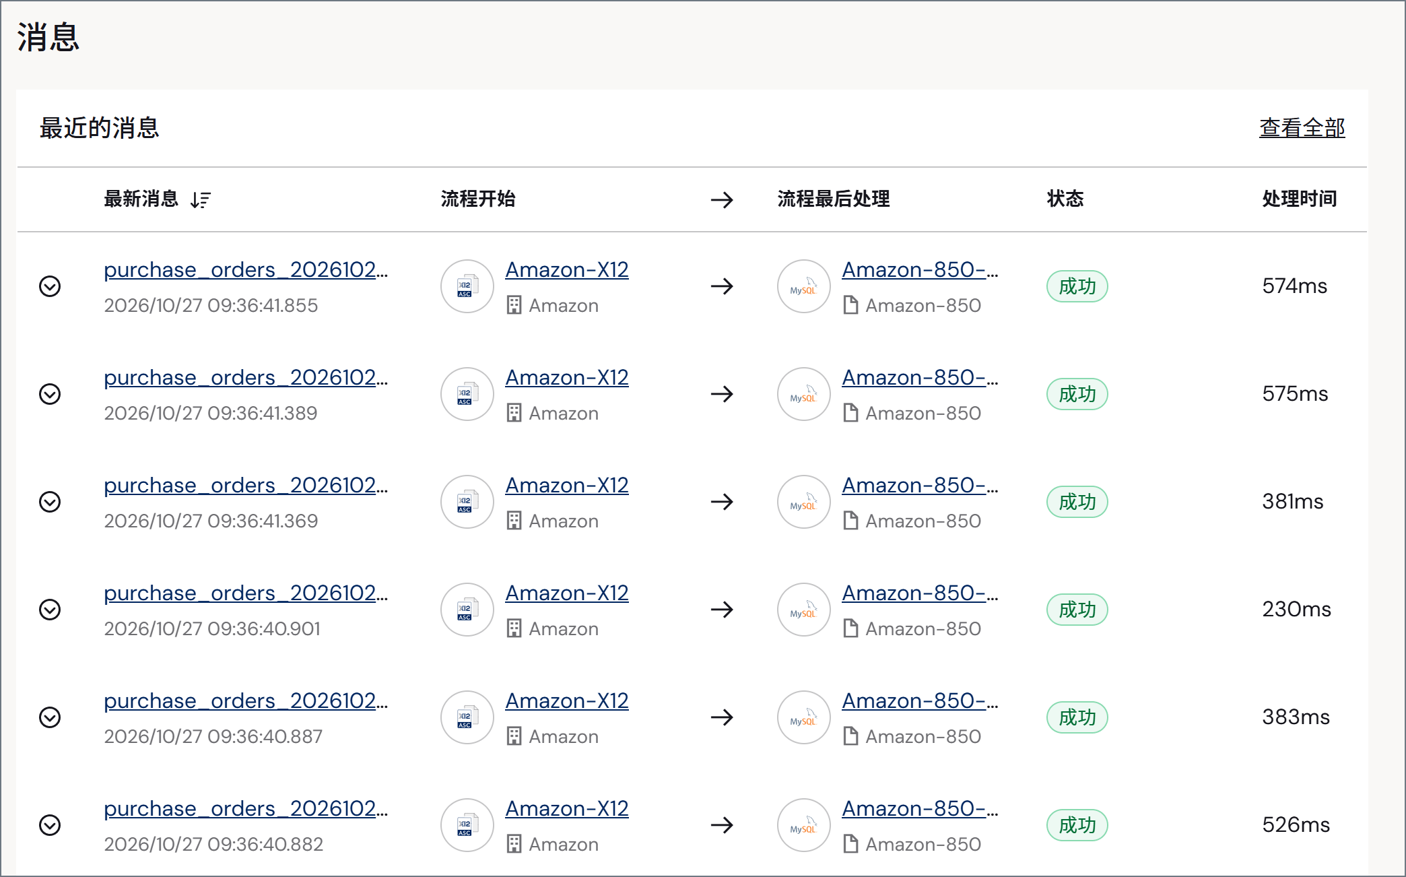Click MySQL icon in the 526ms row
The height and width of the screenshot is (877, 1406).
[x=804, y=825]
